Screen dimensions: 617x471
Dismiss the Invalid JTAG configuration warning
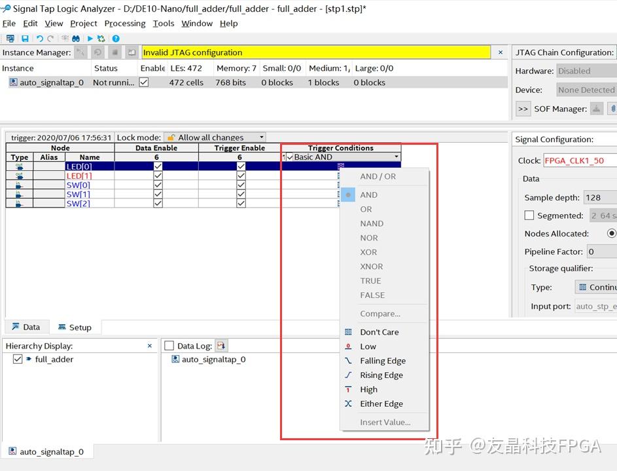(x=500, y=52)
